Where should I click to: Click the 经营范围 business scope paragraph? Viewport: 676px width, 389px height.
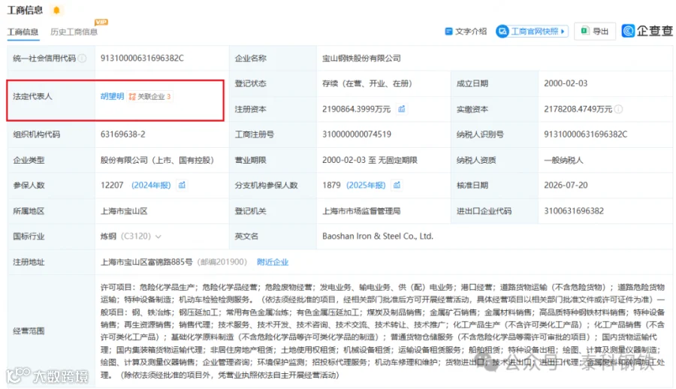click(383, 330)
